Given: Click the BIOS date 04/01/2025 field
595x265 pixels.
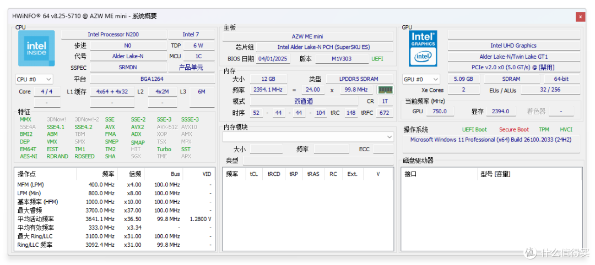Looking at the screenshot, I should [273, 59].
